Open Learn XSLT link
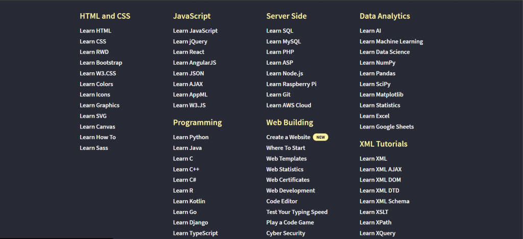 click(x=374, y=211)
